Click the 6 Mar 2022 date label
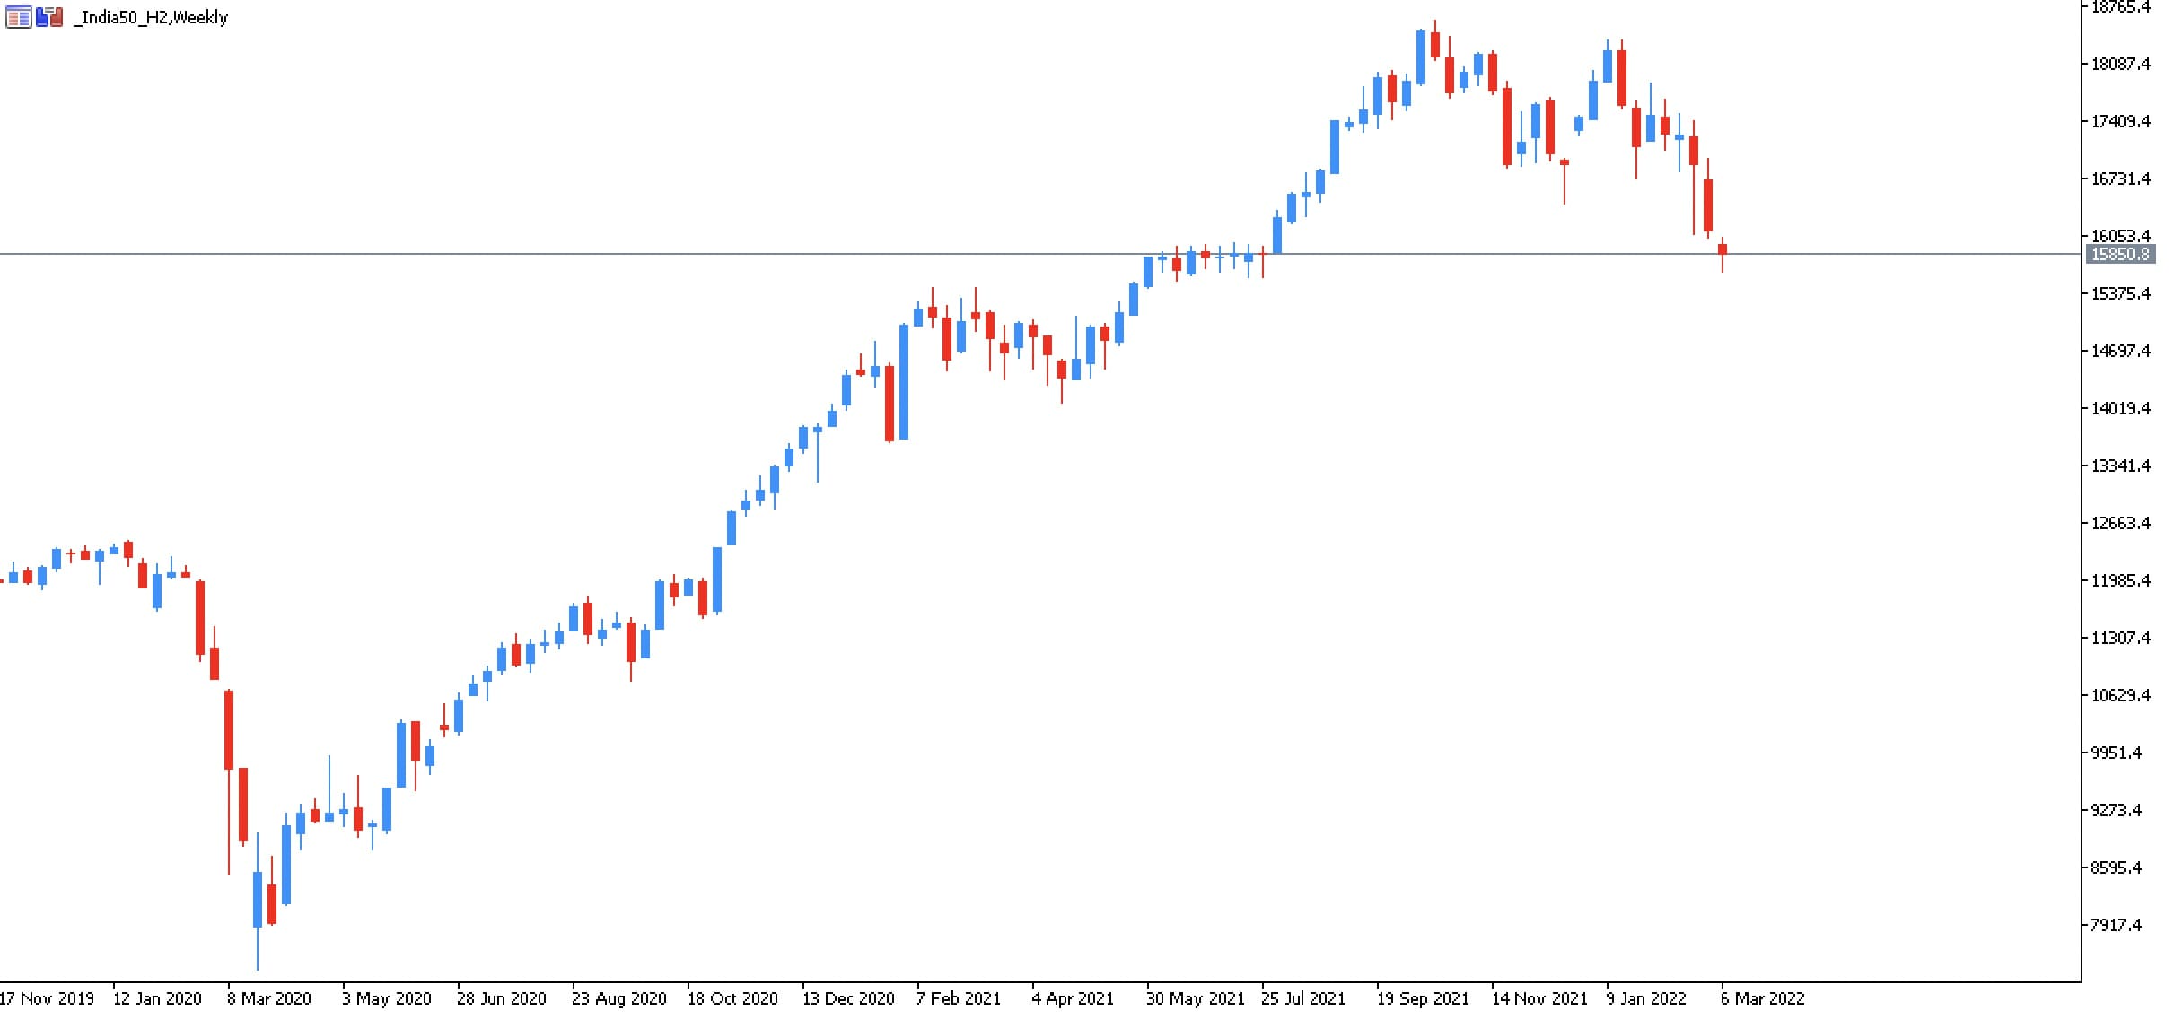The width and height of the screenshot is (2174, 1019). tap(1762, 998)
